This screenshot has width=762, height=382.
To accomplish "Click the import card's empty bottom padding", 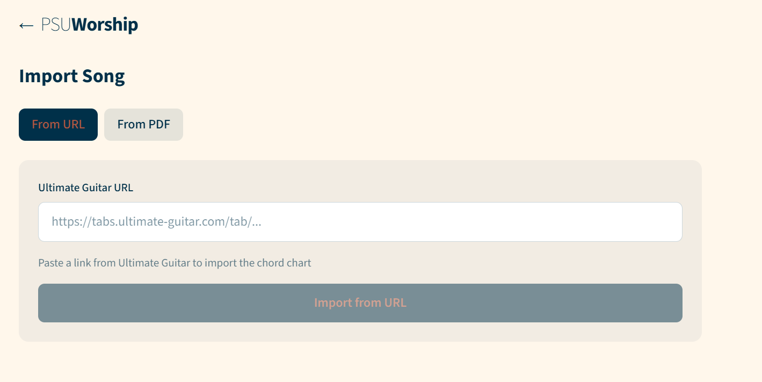I will [x=360, y=332].
